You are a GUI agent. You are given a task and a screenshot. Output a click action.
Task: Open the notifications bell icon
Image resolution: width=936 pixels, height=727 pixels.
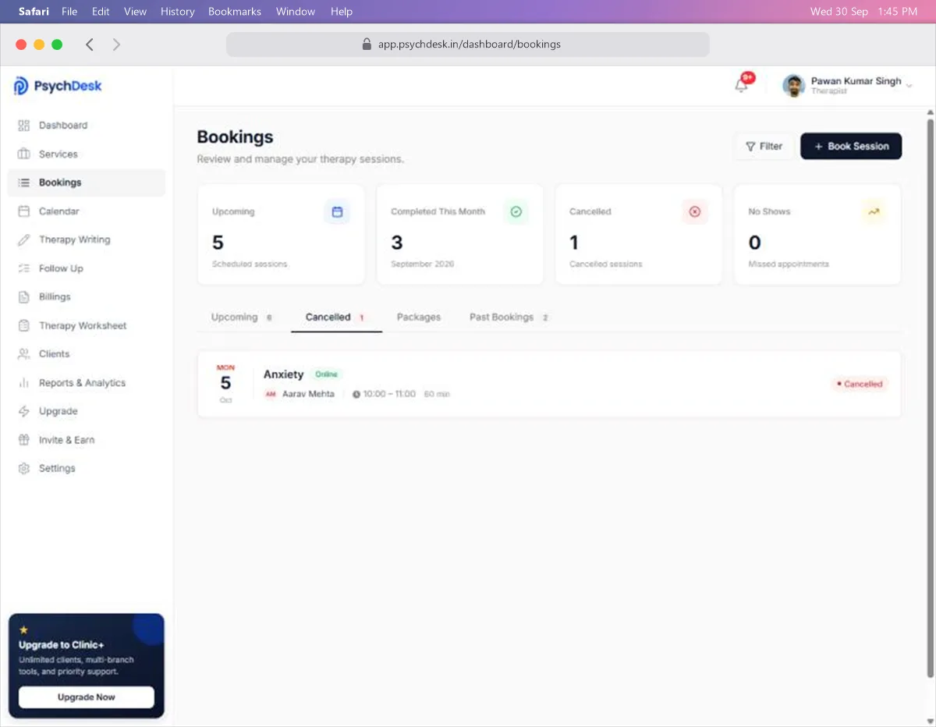(741, 85)
